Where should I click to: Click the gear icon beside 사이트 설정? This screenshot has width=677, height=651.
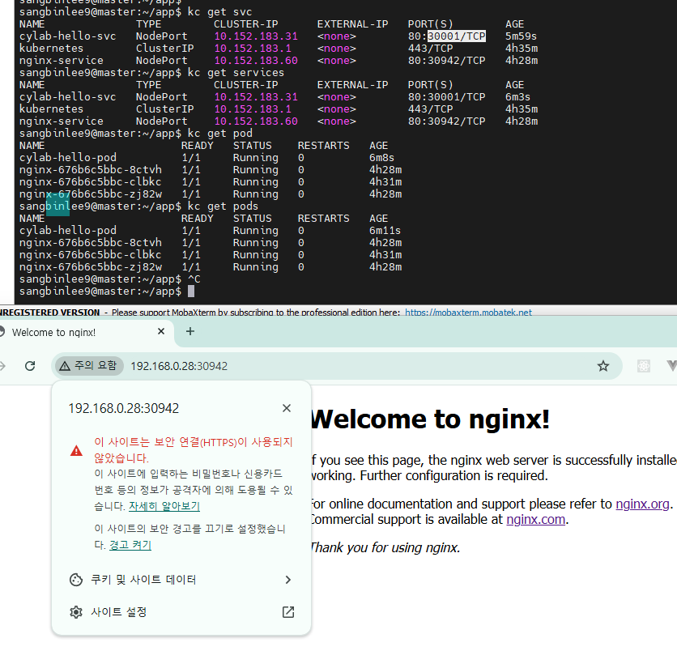[x=75, y=612]
